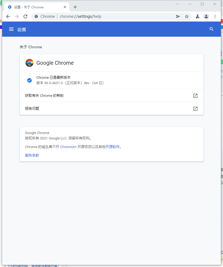The width and height of the screenshot is (223, 267).
Task: Click the forward navigation arrow
Action: click(17, 16)
